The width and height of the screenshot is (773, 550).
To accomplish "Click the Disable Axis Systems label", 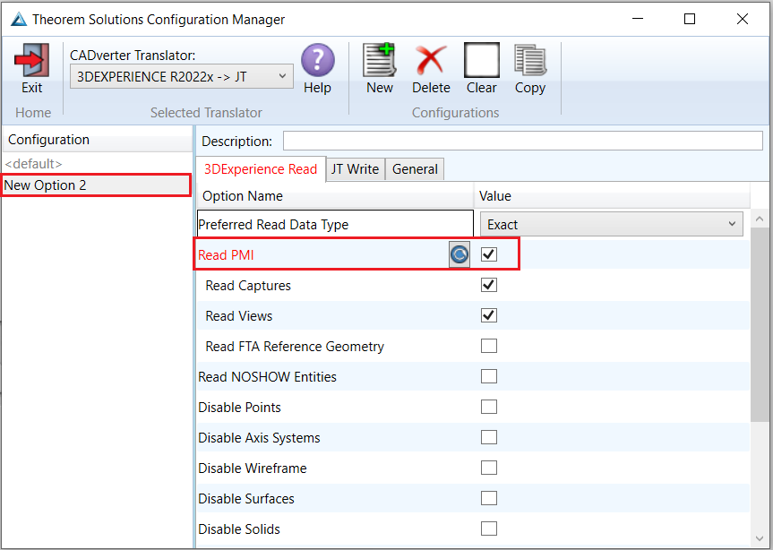I will click(259, 438).
